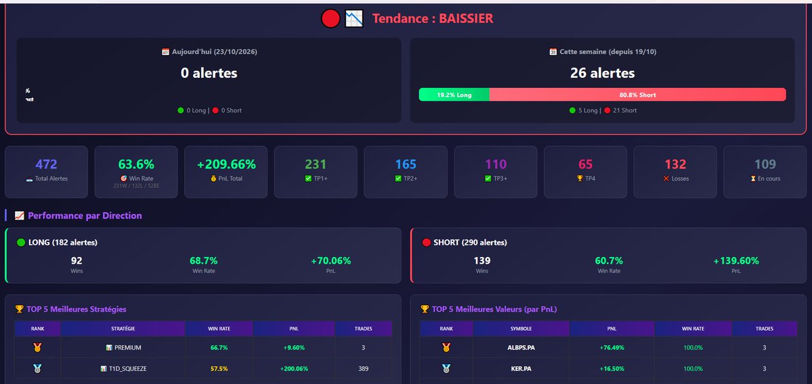Viewport: 812px width, 384px height.
Task: Click the '+76.49%' PnL for ALBPS.PA
Action: [x=612, y=347]
